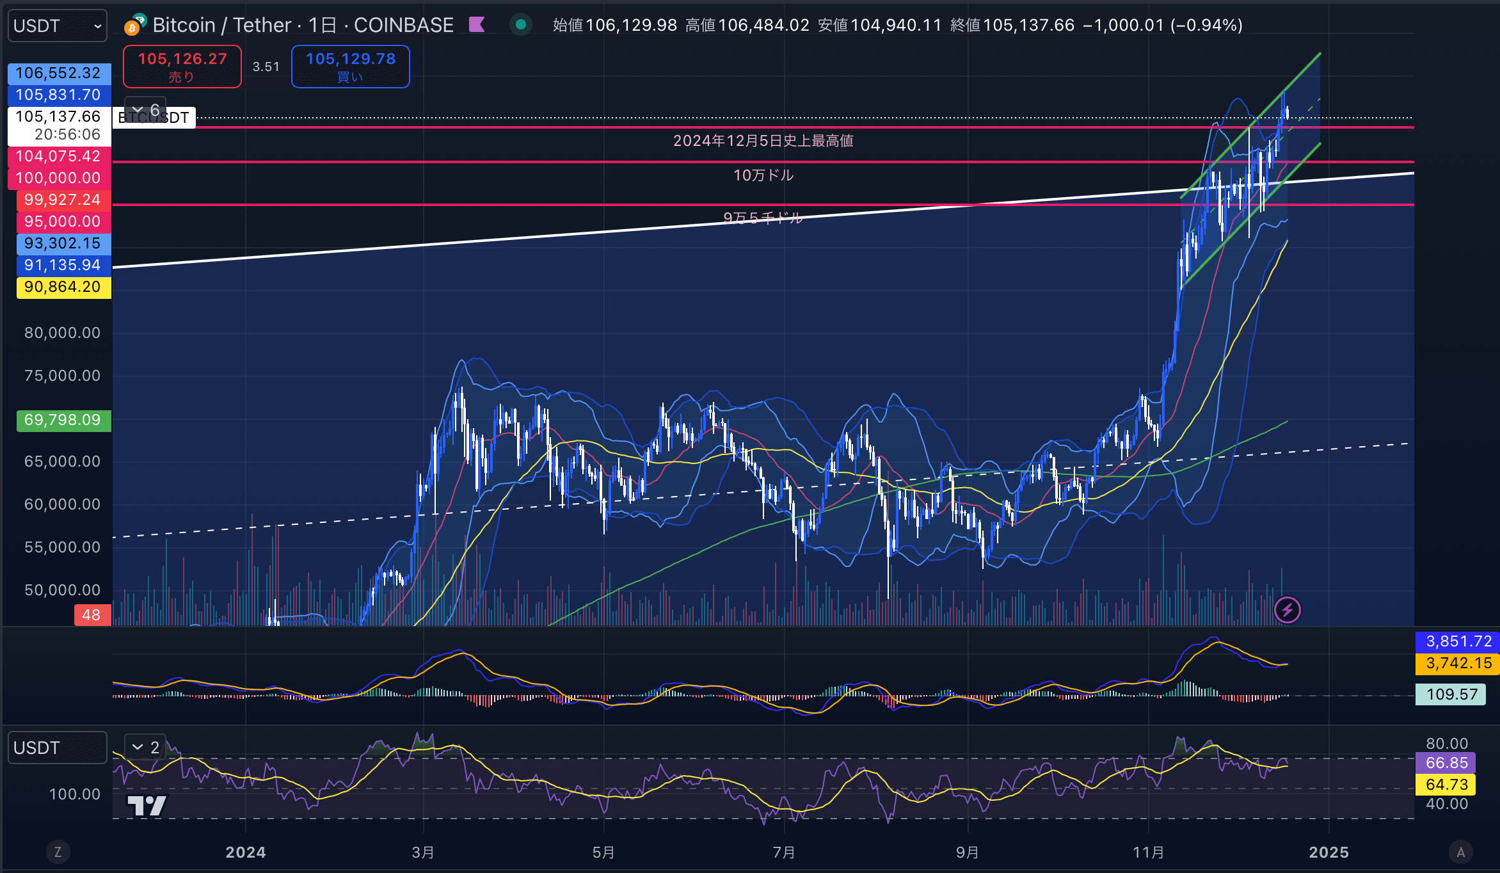The image size is (1500, 873).
Task: Click the TradingView logo
Action: point(147,806)
